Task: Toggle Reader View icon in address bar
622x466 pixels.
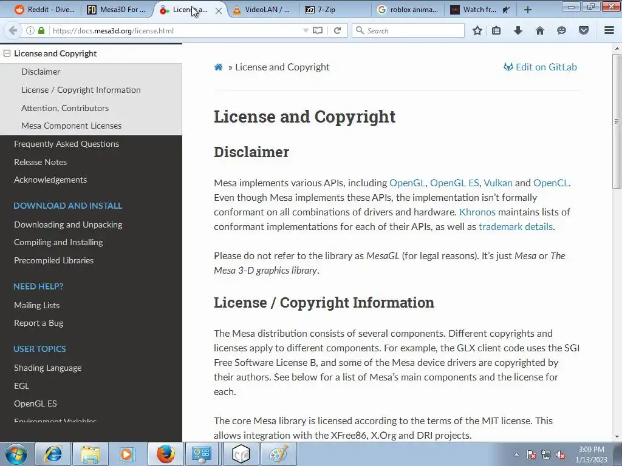Action: tap(318, 30)
